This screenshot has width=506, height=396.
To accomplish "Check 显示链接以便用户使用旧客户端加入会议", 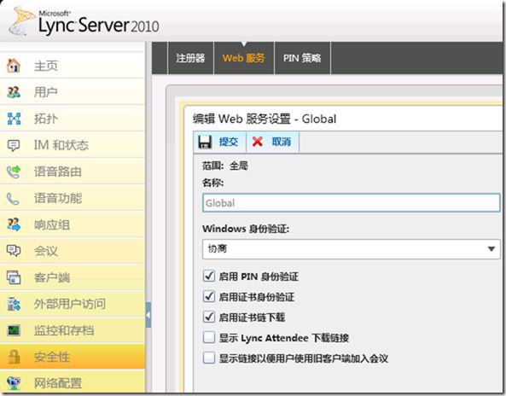I will click(209, 358).
